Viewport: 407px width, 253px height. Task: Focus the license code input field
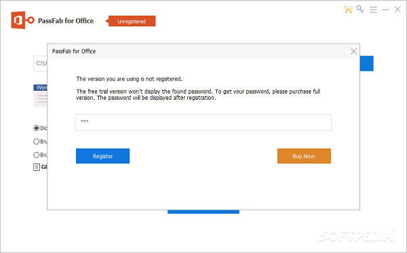(203, 123)
